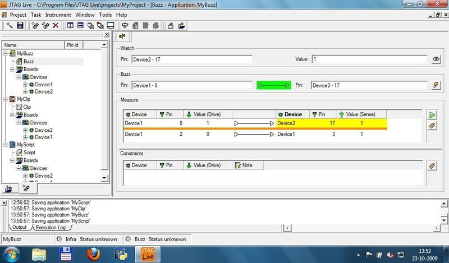Click the close windows toolbar icon

tap(100, 26)
